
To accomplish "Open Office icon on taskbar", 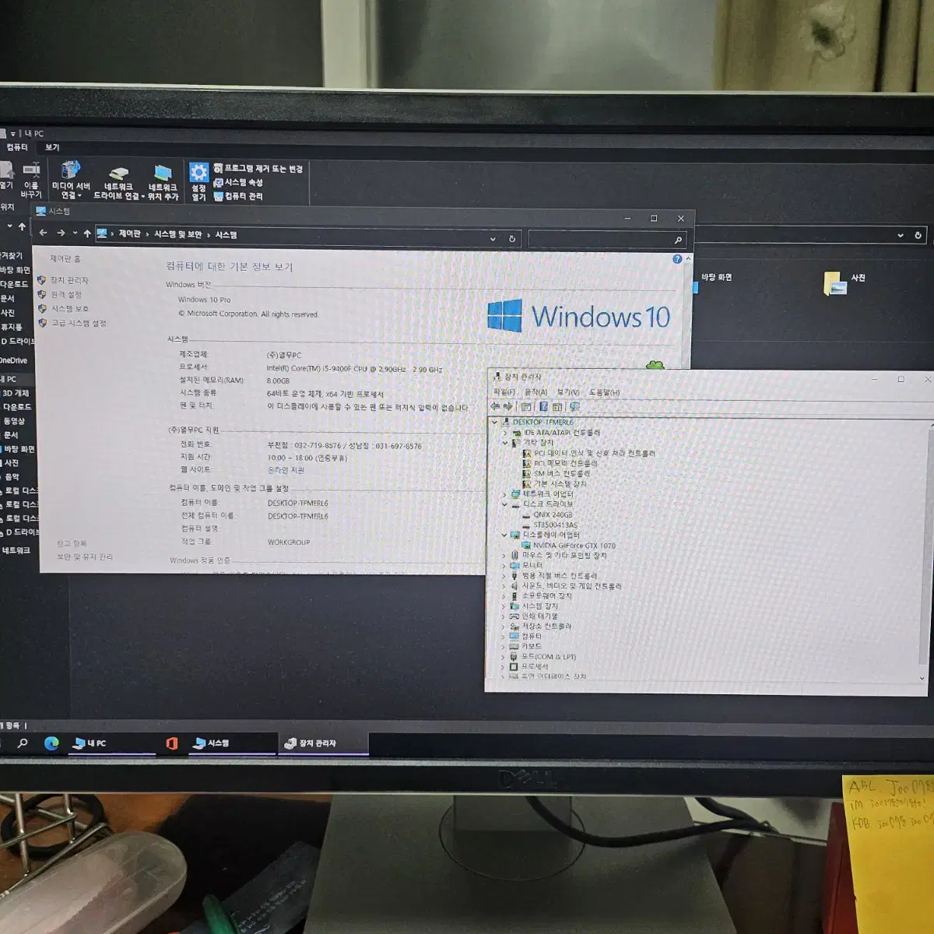I will point(171,743).
